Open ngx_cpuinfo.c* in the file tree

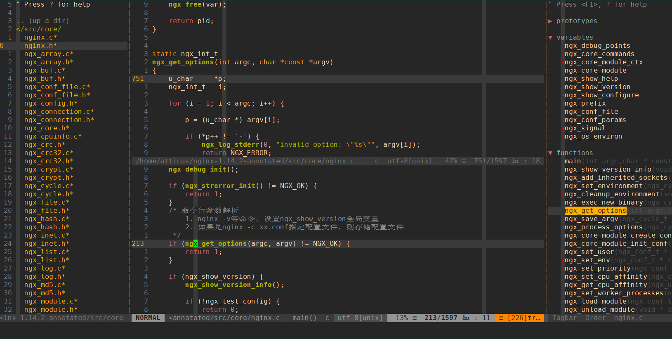[53, 137]
